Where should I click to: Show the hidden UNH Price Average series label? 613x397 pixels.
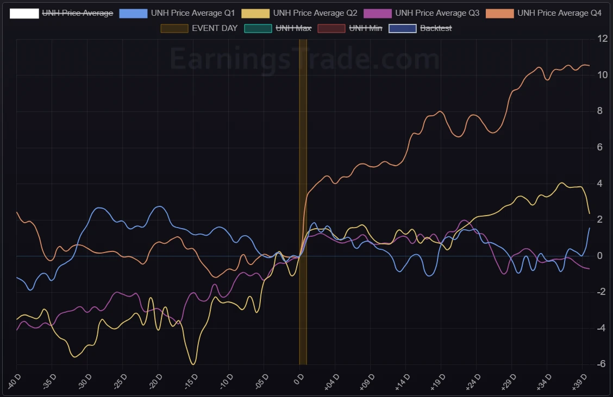coord(78,13)
